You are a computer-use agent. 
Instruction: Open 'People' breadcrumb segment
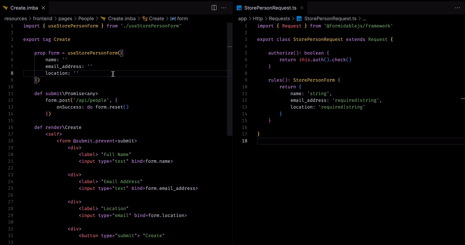pos(86,18)
